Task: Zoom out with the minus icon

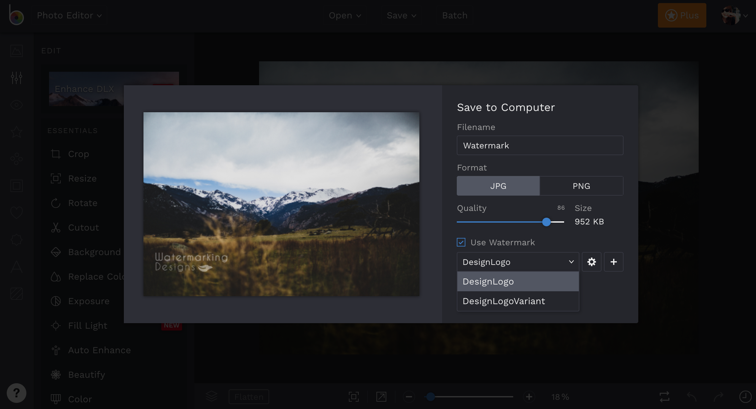Action: coord(409,397)
